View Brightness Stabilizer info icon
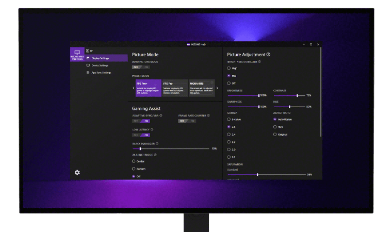This screenshot has width=392, height=232. 259,62
